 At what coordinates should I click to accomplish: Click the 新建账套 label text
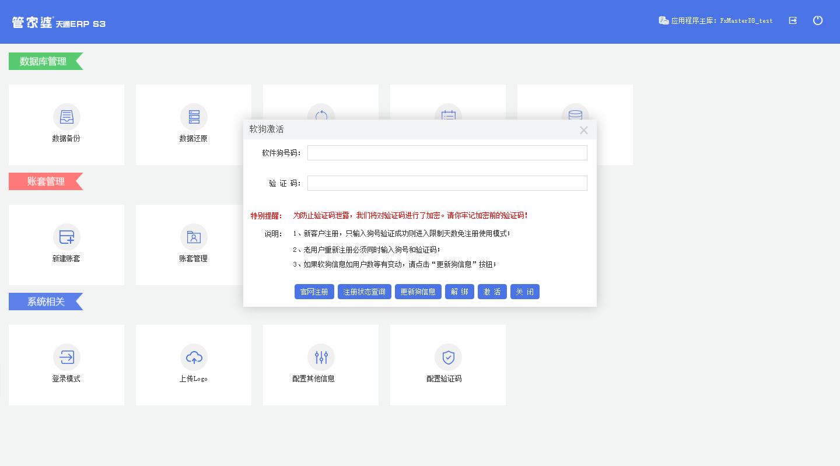point(66,258)
